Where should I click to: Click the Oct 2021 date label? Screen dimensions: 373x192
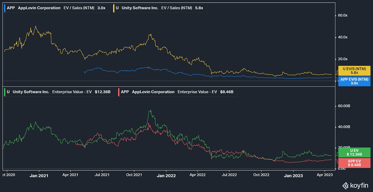(x=134, y=175)
